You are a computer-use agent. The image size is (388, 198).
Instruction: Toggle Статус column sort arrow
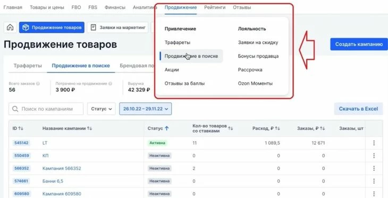point(167,129)
